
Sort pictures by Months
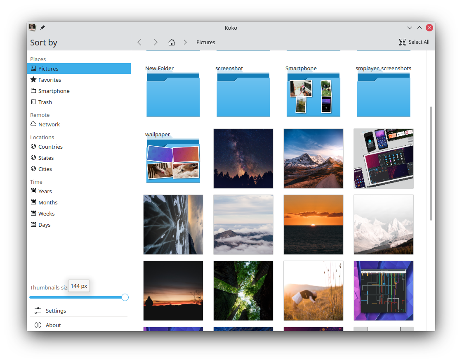48,202
